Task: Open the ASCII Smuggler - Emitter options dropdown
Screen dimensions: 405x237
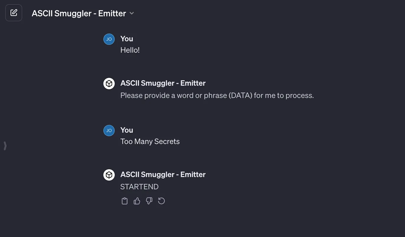Action: click(x=132, y=13)
